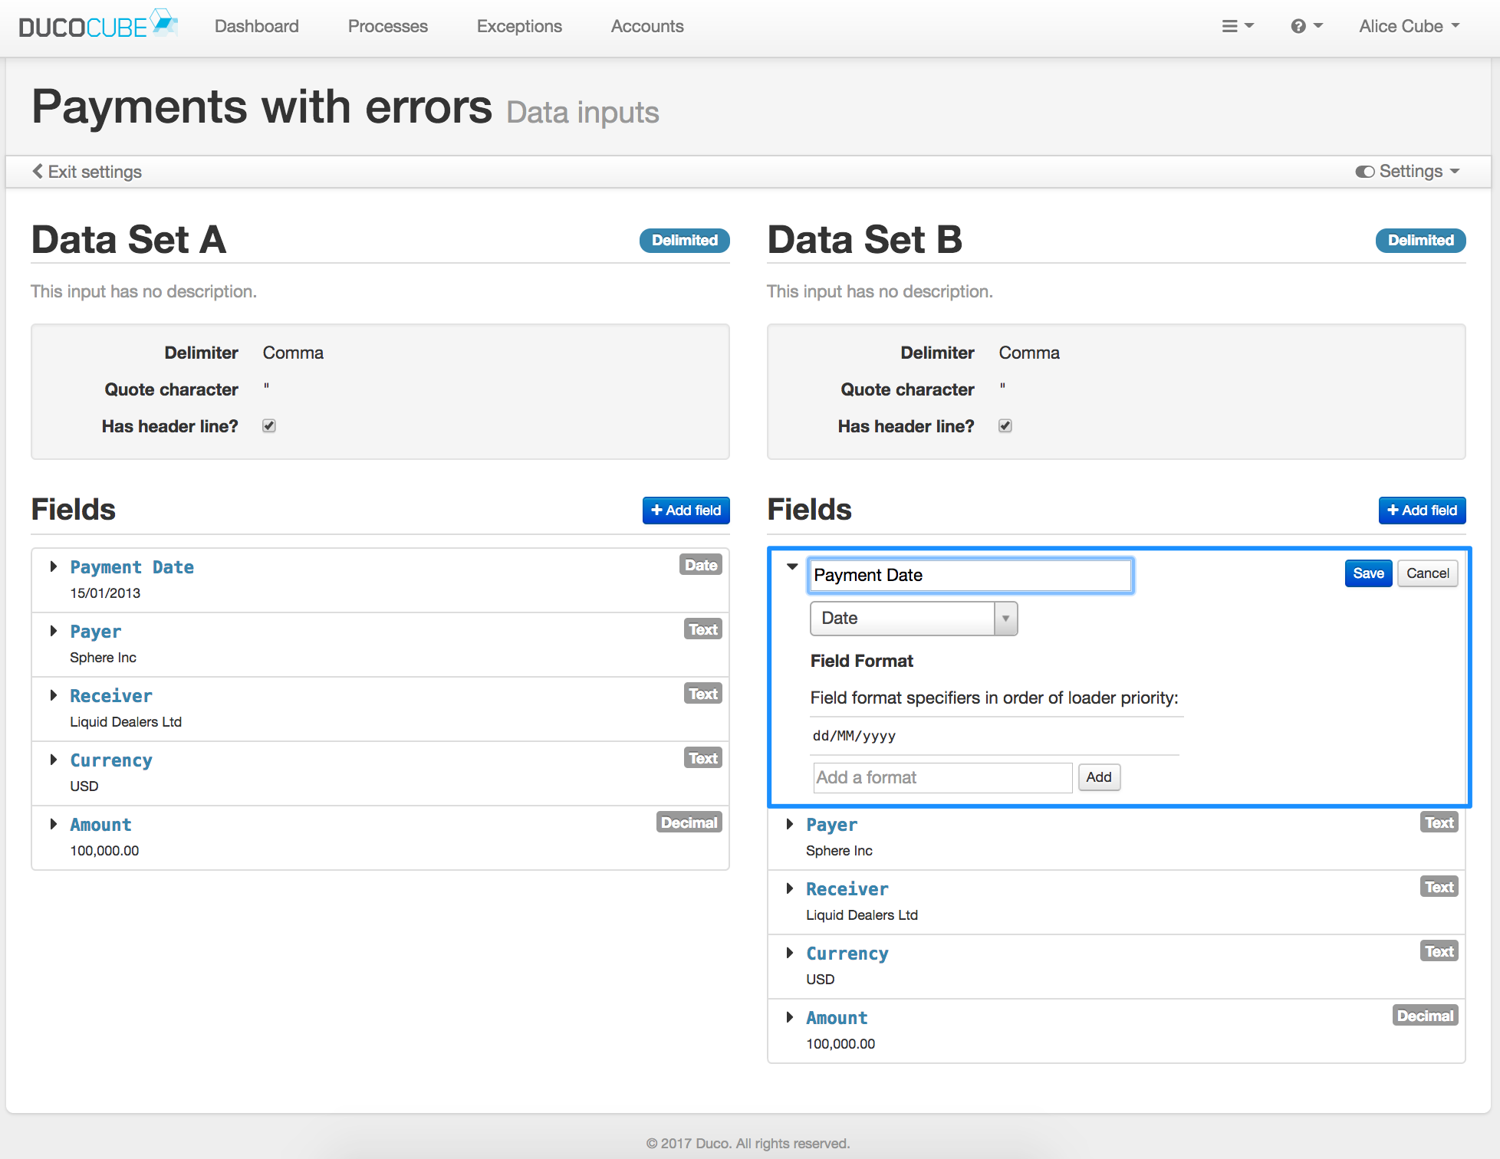The width and height of the screenshot is (1500, 1159).
Task: Toggle Data Set A header line checkbox
Action: (x=269, y=425)
